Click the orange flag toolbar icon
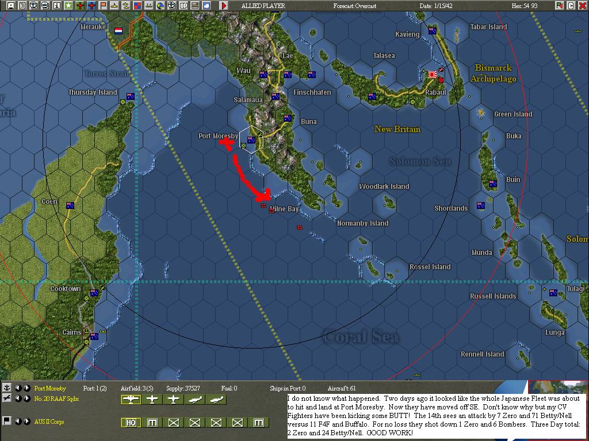The height and width of the screenshot is (441, 589). [102, 6]
